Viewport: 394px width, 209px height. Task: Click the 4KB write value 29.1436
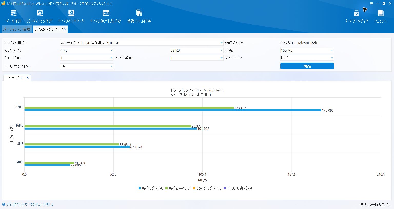pos(80,163)
